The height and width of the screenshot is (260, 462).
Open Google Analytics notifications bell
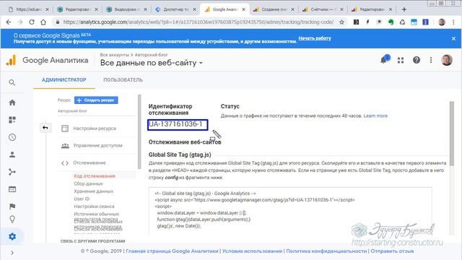click(x=383, y=60)
